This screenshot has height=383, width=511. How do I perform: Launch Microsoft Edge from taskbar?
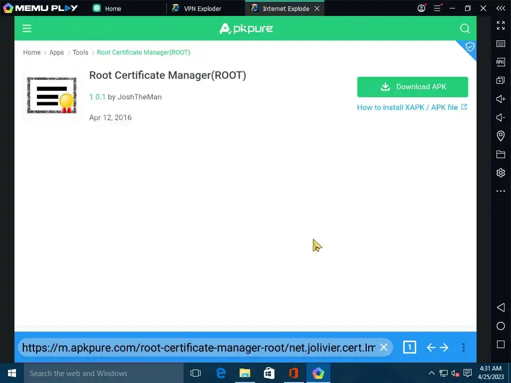pos(221,373)
